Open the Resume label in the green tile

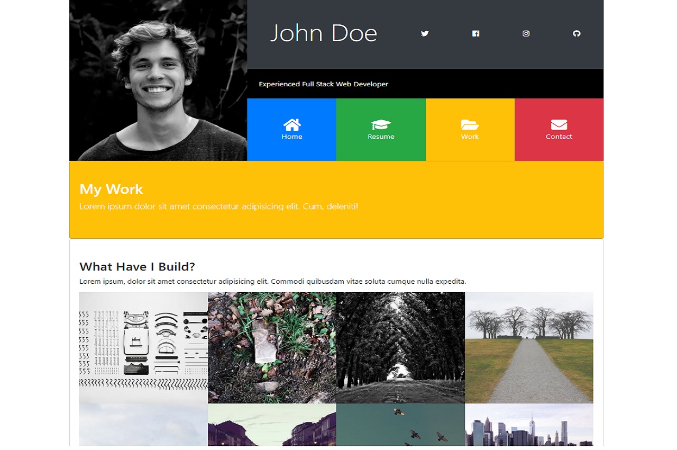[x=381, y=137]
